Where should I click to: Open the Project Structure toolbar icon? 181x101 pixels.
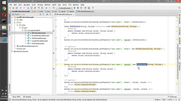[85, 8]
